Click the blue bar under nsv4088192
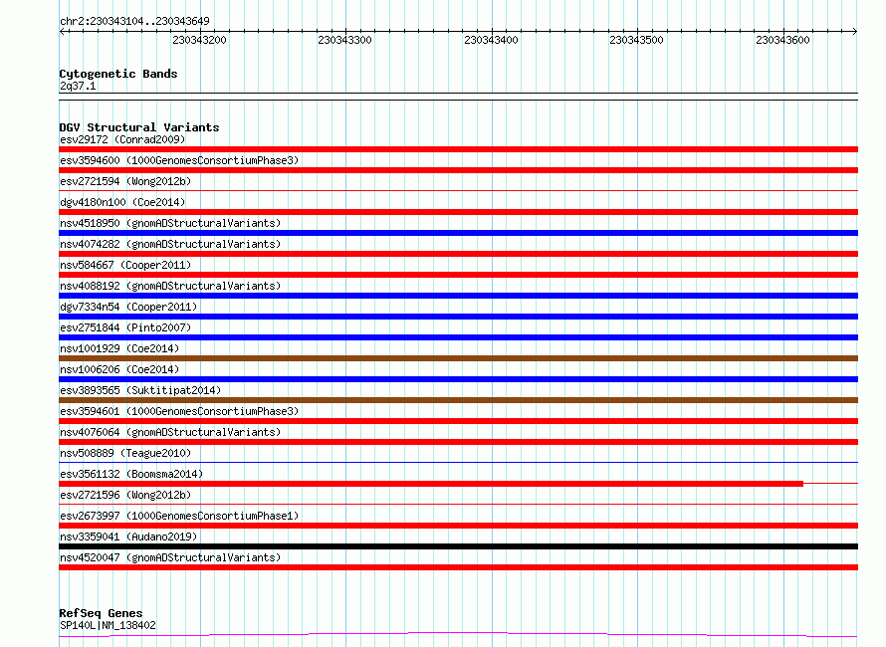Image resolution: width=886 pixels, height=647 pixels. (458, 296)
